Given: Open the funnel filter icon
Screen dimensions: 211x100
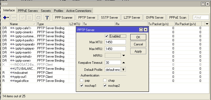Looking at the screenshot, I should (47, 18).
